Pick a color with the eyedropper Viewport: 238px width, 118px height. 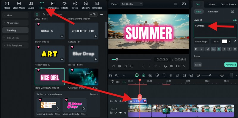235,42
